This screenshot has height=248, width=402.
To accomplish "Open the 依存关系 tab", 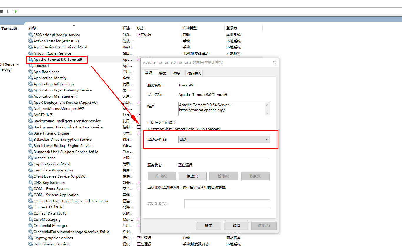I will point(194,73).
